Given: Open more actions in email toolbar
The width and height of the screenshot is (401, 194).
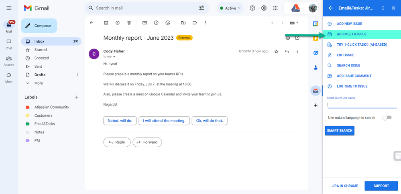Looking at the screenshot, I should 205,23.
